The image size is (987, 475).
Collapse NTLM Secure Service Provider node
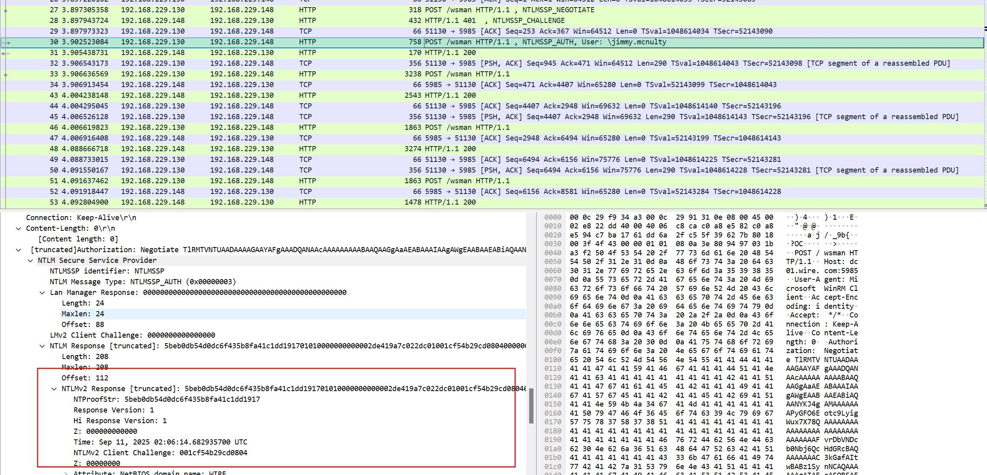30,260
